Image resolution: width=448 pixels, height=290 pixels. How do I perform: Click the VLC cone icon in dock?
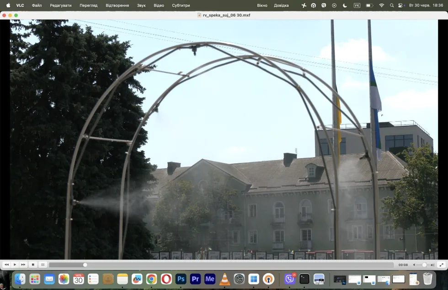[224, 279]
